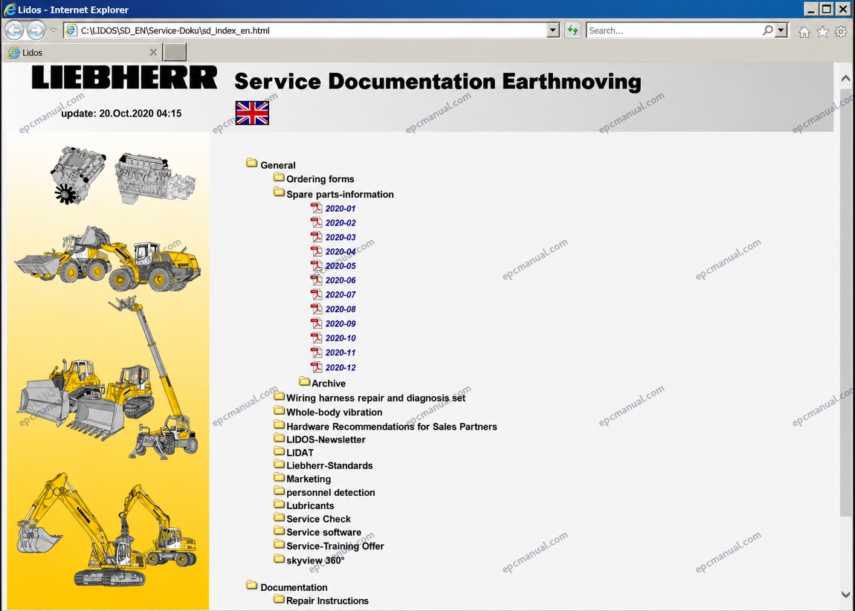Click the search magnifier icon
855x611 pixels.
[768, 30]
